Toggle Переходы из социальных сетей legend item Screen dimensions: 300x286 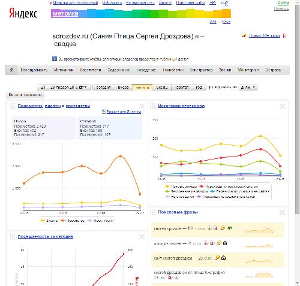226,197
